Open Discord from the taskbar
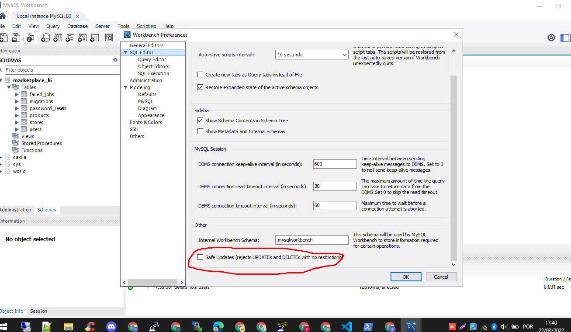This screenshot has height=332, width=571. pos(111,326)
